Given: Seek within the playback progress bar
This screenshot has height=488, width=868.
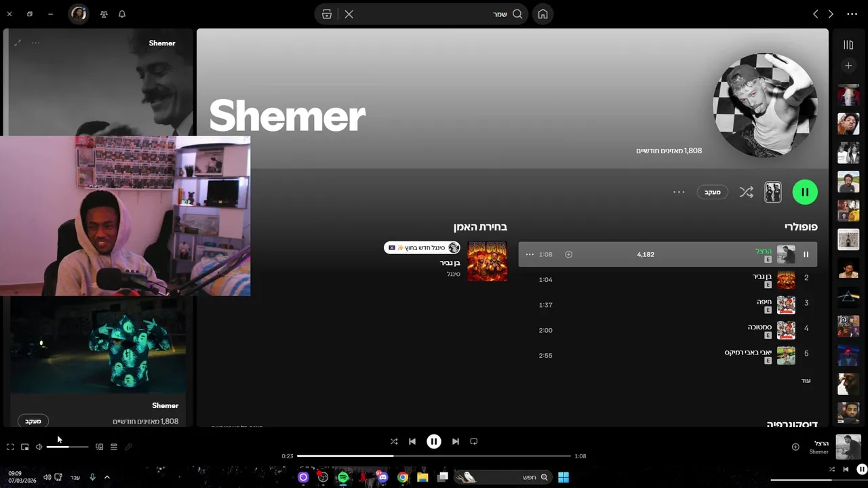Looking at the screenshot, I should (434, 456).
